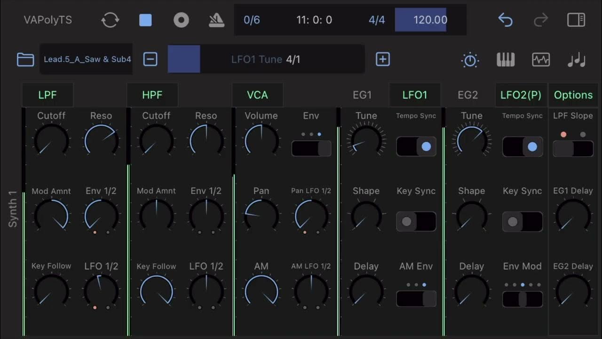Viewport: 602px width, 339px height.
Task: Click the HPF Reso knob
Action: click(x=206, y=140)
